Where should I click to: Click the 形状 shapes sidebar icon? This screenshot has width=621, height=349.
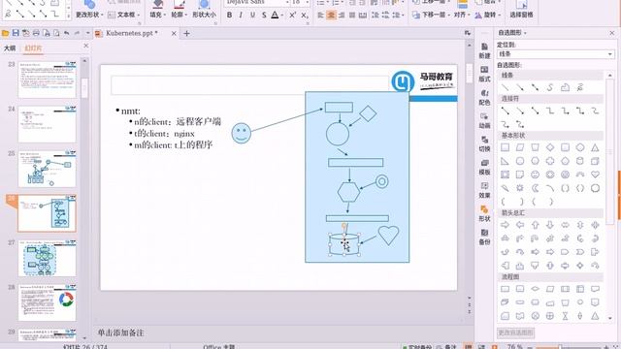(x=484, y=213)
